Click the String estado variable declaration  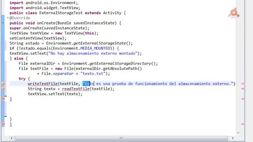(x=25, y=43)
